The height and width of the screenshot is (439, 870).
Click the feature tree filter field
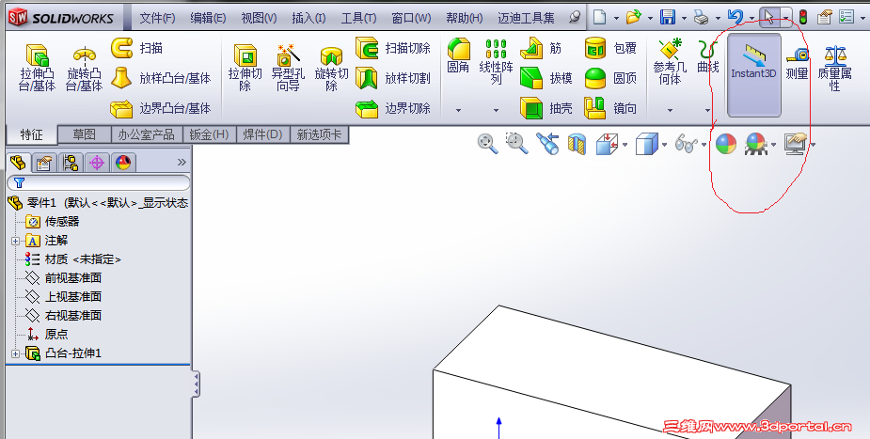point(99,182)
